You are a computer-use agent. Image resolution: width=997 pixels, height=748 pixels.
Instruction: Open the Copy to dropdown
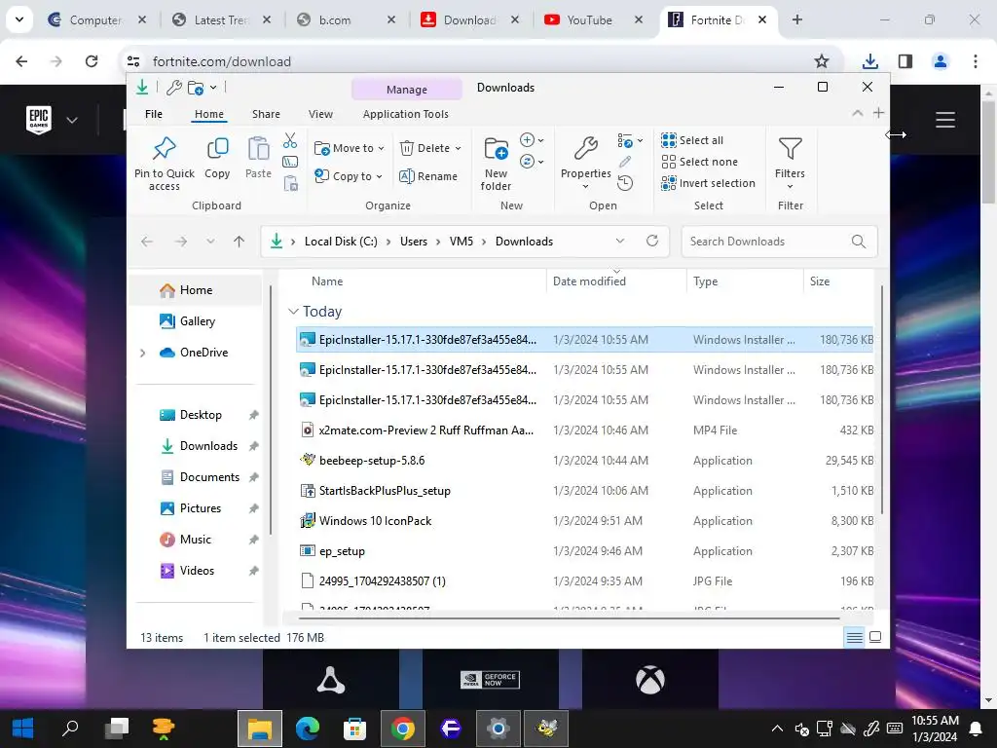(x=349, y=176)
